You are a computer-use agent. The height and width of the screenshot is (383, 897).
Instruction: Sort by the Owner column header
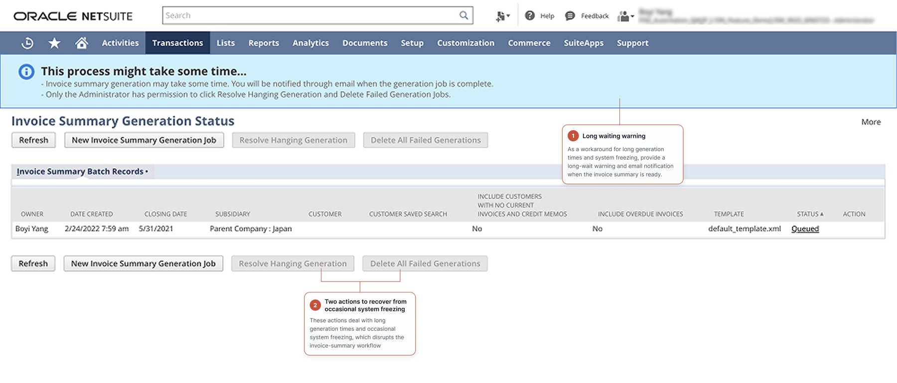[x=32, y=214]
